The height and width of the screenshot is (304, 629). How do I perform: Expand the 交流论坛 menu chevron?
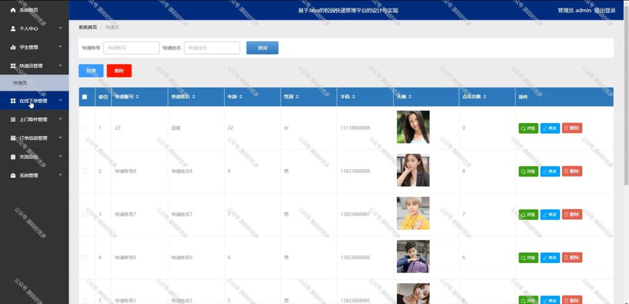coord(60,156)
